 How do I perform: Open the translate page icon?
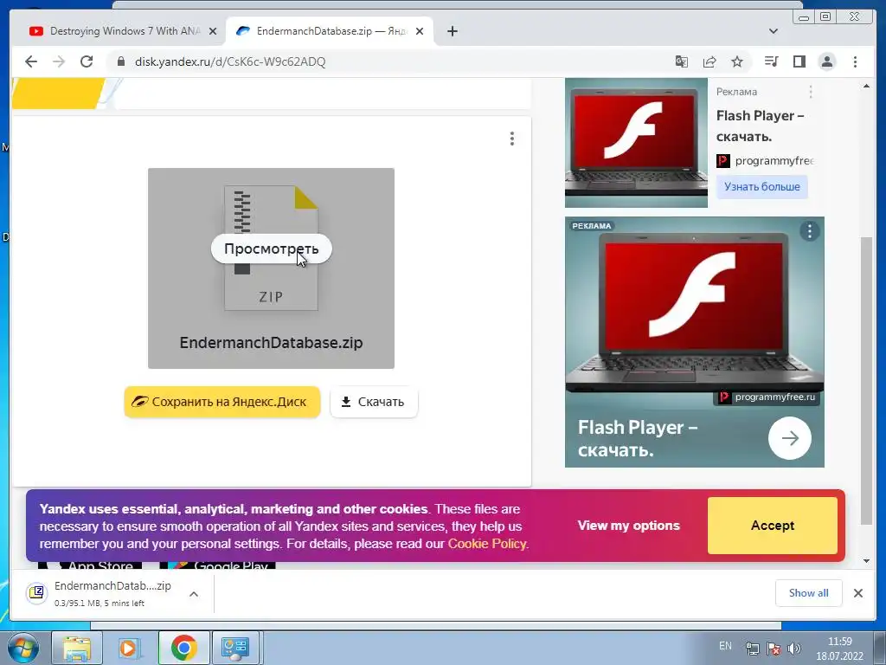[682, 61]
